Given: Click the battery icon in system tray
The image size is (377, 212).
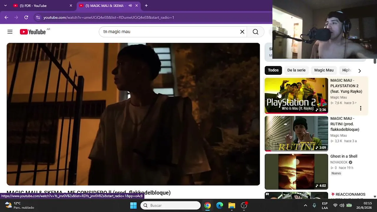Looking at the screenshot, I should [x=349, y=205].
